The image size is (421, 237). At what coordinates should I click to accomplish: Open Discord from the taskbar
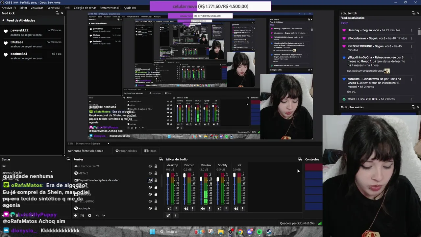click(x=250, y=232)
